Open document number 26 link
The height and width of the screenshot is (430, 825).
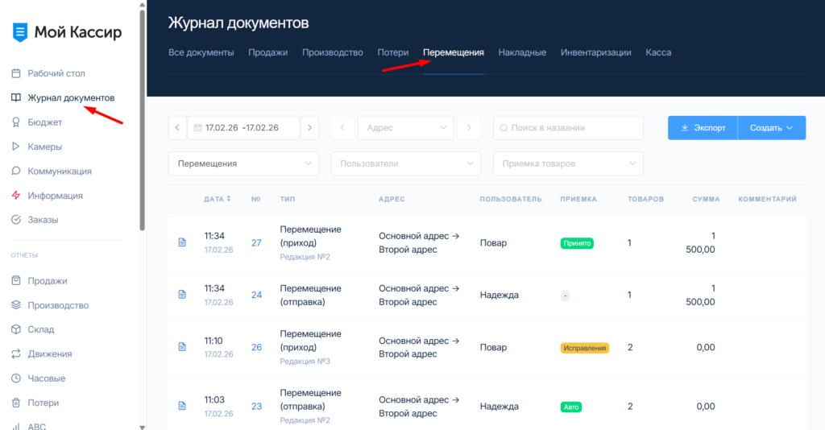point(256,348)
